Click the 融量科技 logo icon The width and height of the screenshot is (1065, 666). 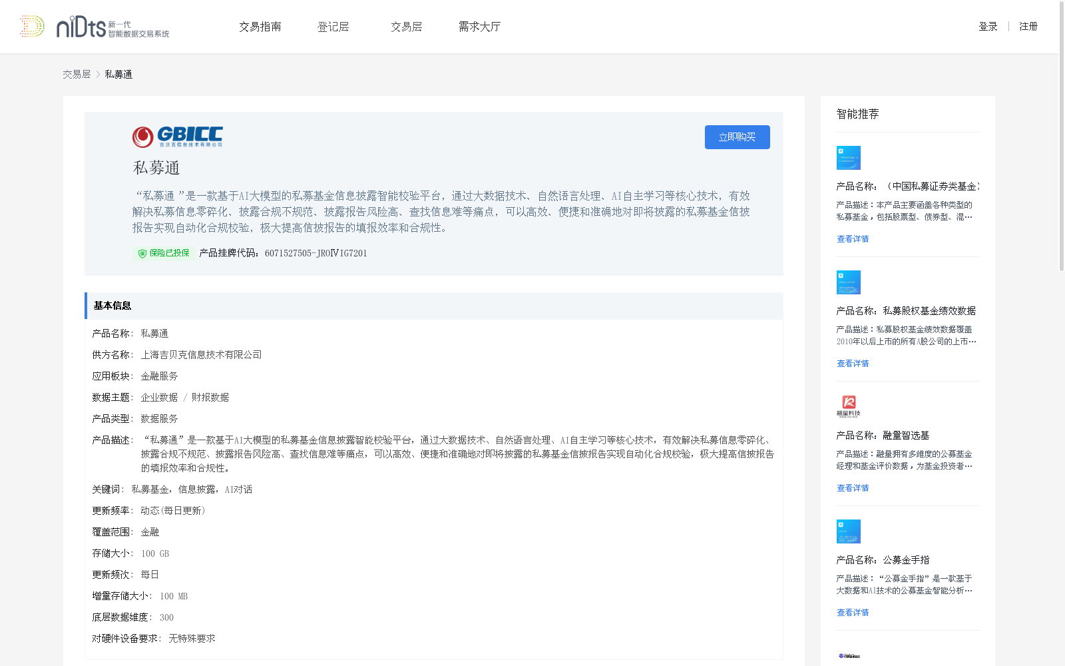tap(849, 406)
